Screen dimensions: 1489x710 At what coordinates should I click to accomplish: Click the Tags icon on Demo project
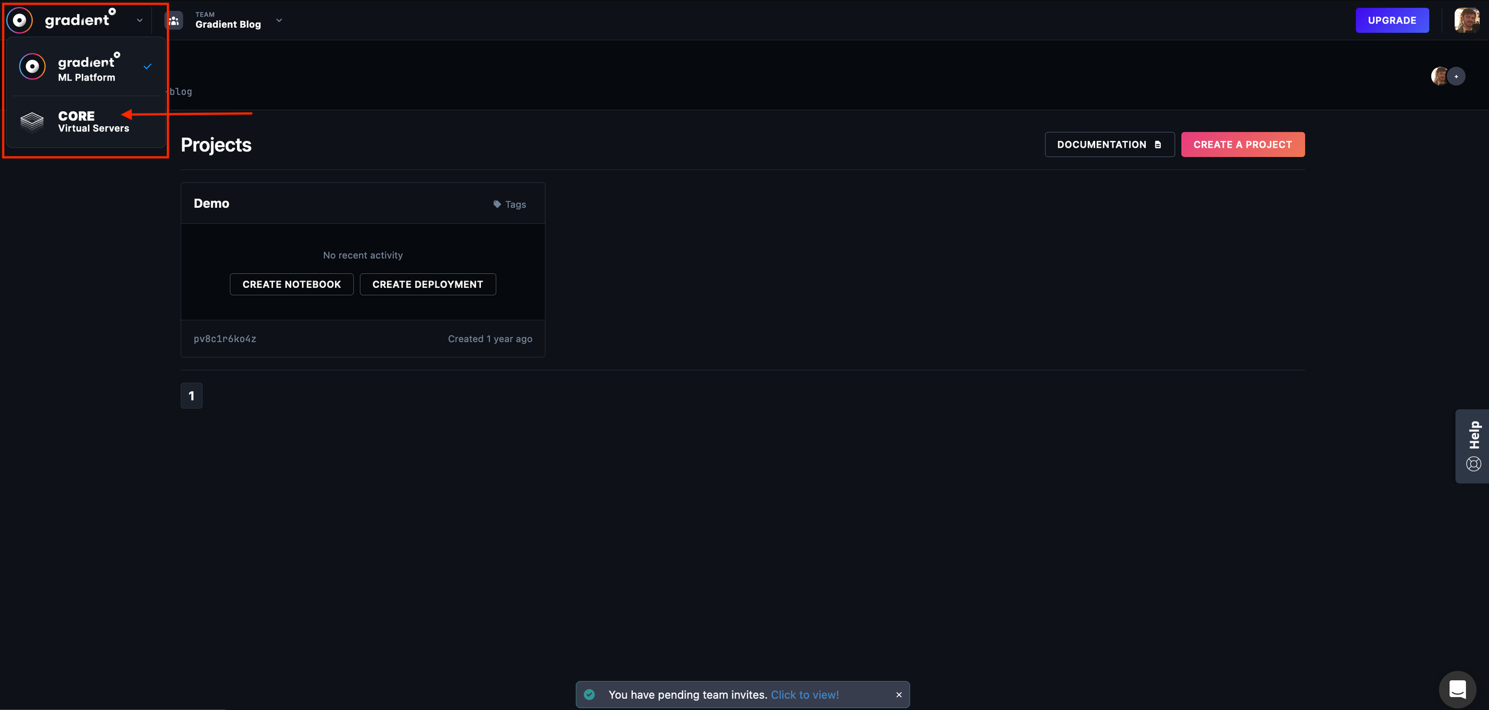(497, 204)
